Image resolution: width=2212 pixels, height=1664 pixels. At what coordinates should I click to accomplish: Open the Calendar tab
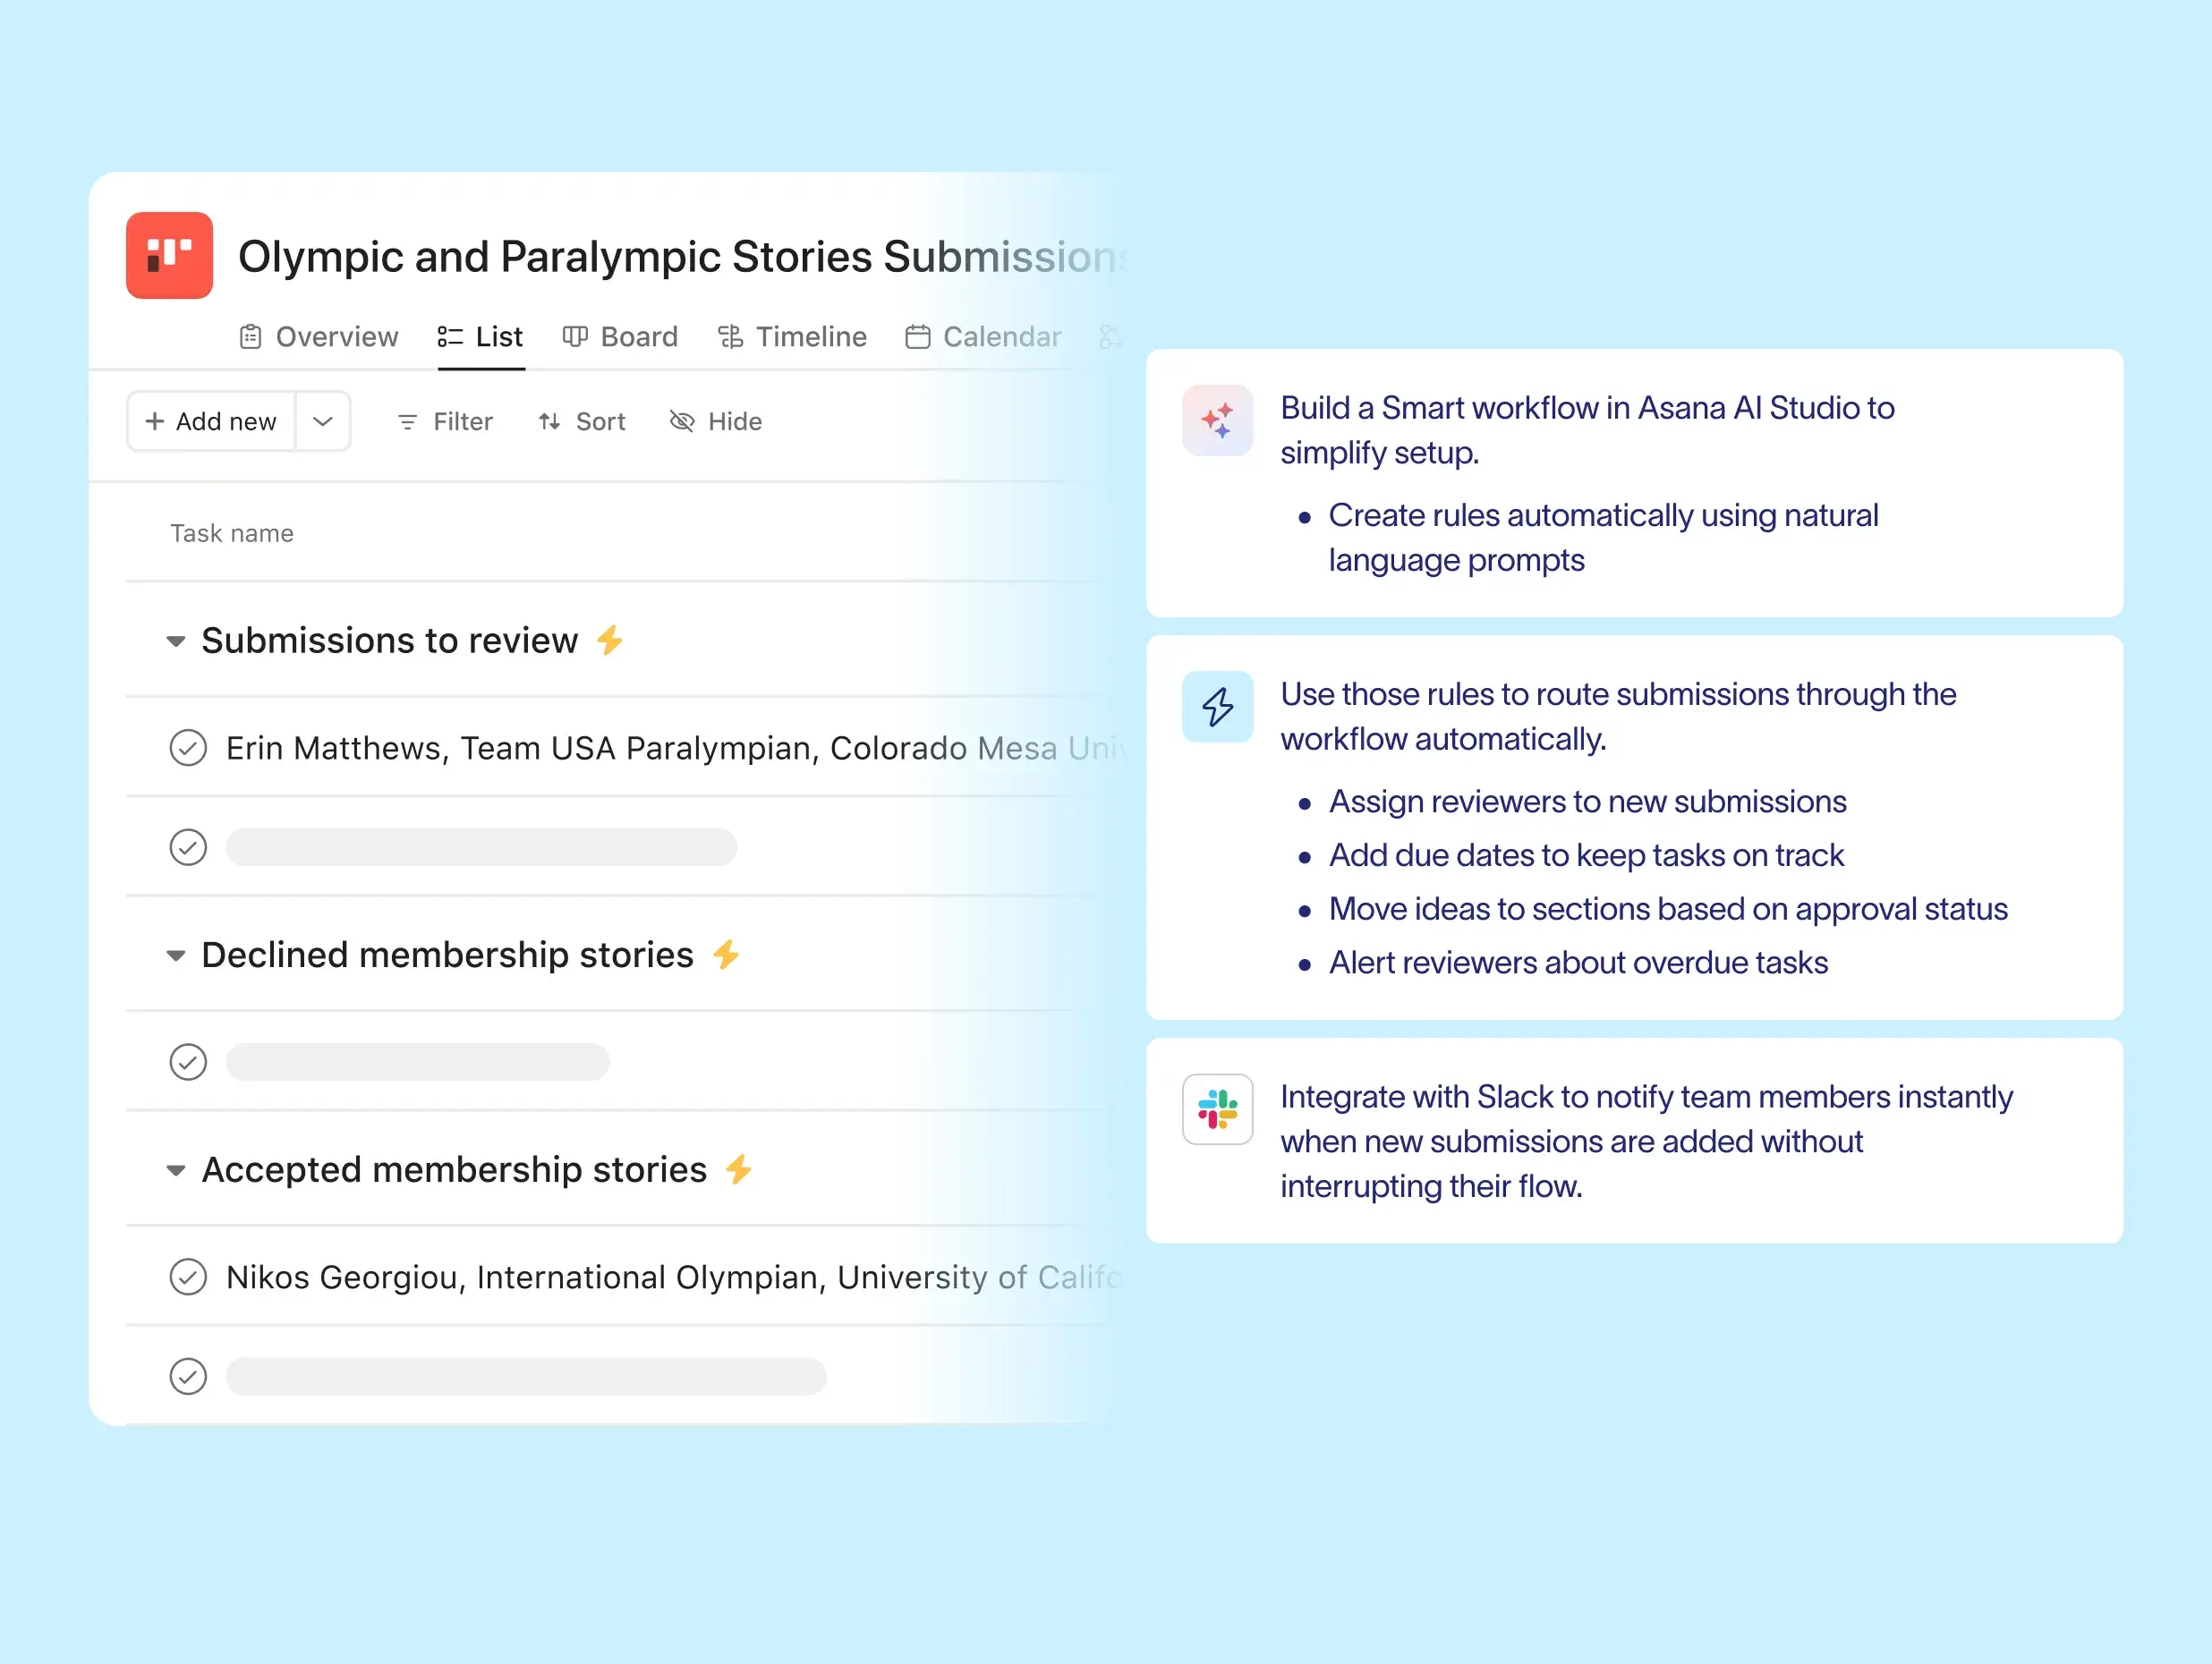[x=983, y=337]
